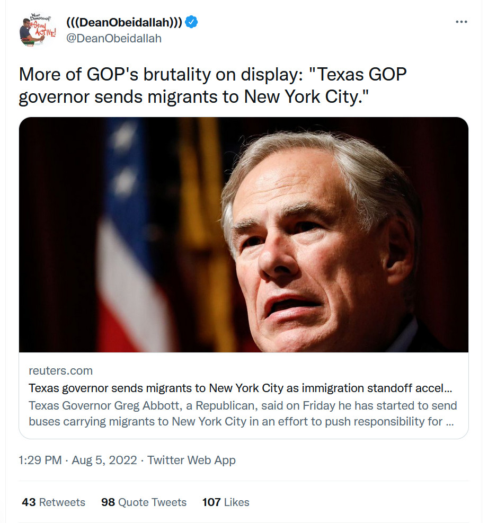The width and height of the screenshot is (488, 523).
Task: Click the Twitter Web App source label
Action: pos(191,460)
